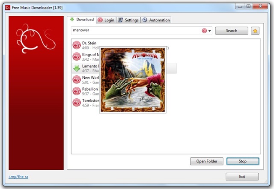The height and width of the screenshot is (189, 274).
Task: Click the Last.fm icon beside Kings of M
Action: point(77,57)
